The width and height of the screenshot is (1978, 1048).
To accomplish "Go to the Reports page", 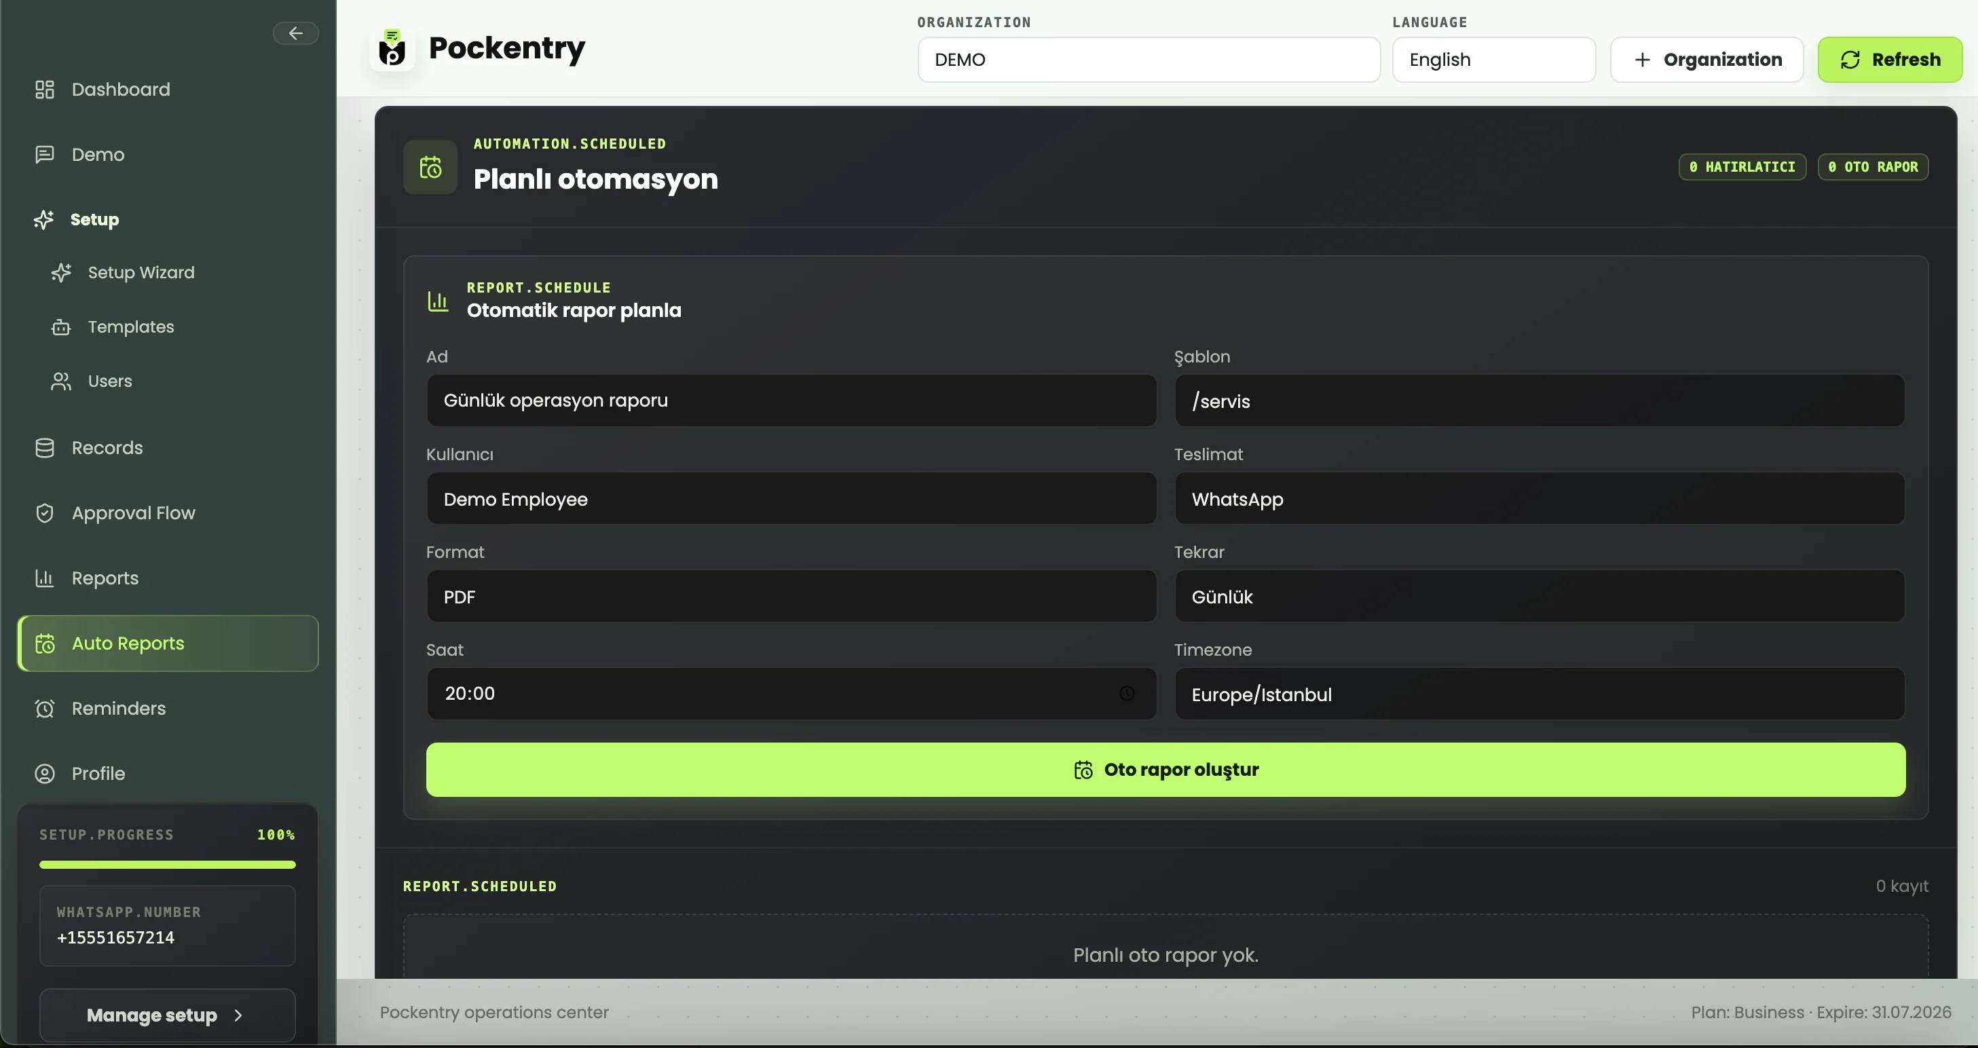I will point(168,578).
